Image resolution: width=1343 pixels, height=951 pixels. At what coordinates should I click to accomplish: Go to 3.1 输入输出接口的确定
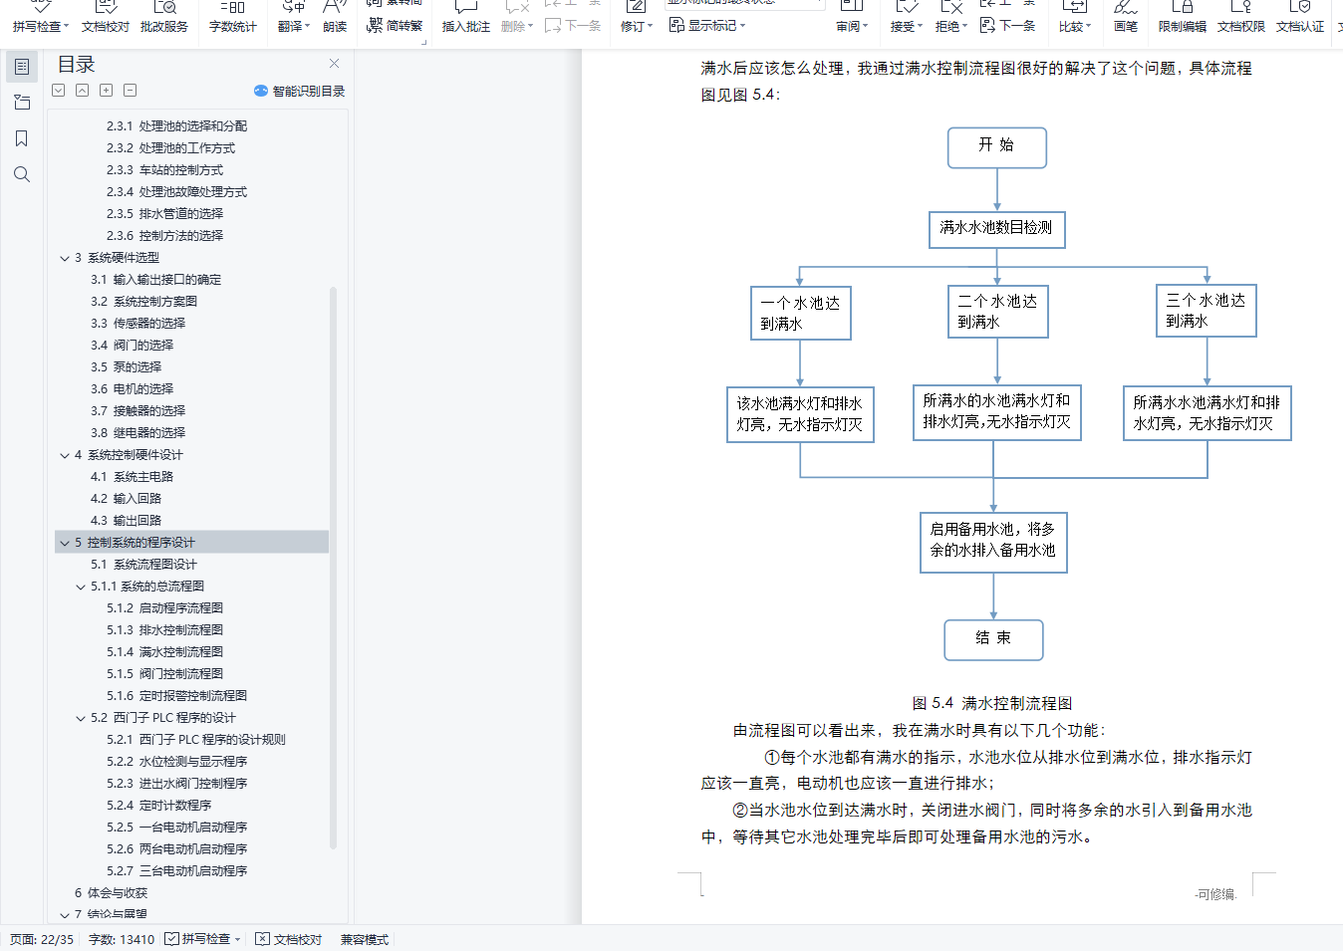point(156,280)
